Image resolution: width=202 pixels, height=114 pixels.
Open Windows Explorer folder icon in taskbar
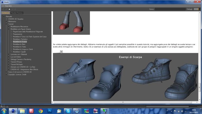click(22, 111)
